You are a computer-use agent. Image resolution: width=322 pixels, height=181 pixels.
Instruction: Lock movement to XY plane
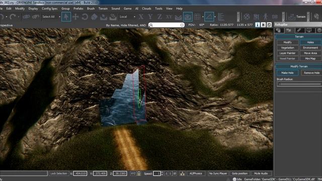[x=169, y=17]
